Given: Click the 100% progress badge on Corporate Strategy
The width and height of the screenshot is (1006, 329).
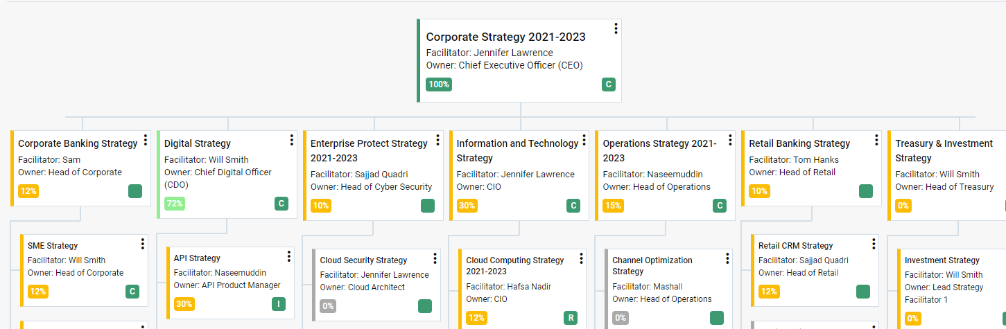Looking at the screenshot, I should (x=438, y=85).
